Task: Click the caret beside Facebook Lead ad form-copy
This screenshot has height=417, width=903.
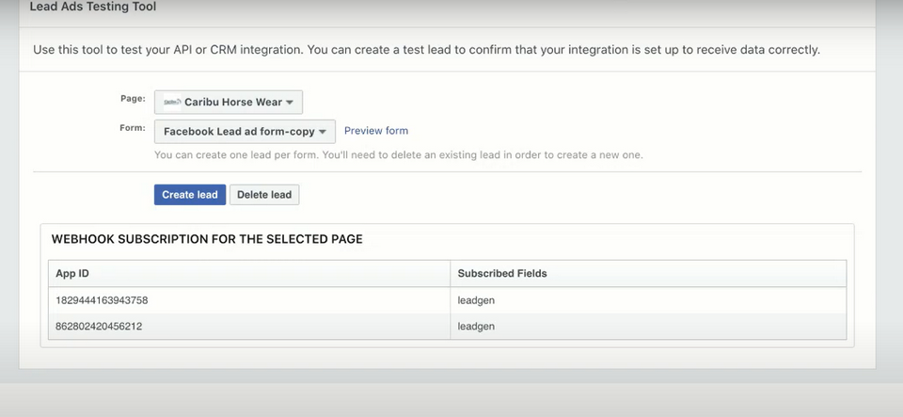Action: coord(323,132)
